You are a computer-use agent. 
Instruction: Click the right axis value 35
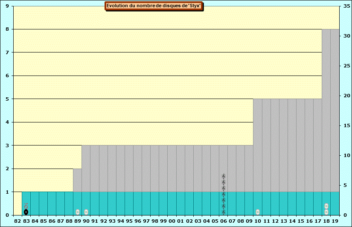tap(346, 6)
